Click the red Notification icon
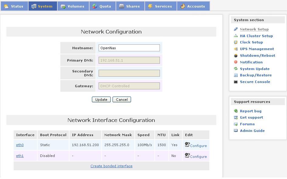Image resolution: width=287 pixels, height=179 pixels. point(236,62)
